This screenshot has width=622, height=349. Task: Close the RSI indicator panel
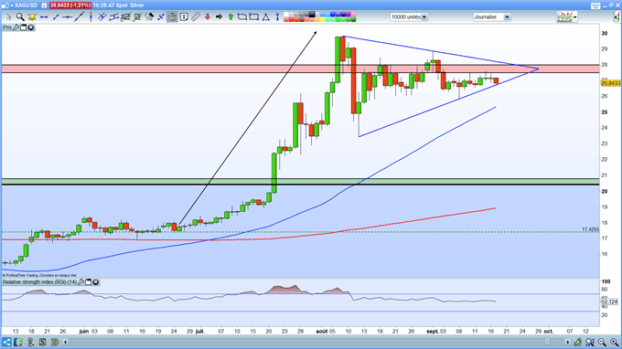[96, 282]
